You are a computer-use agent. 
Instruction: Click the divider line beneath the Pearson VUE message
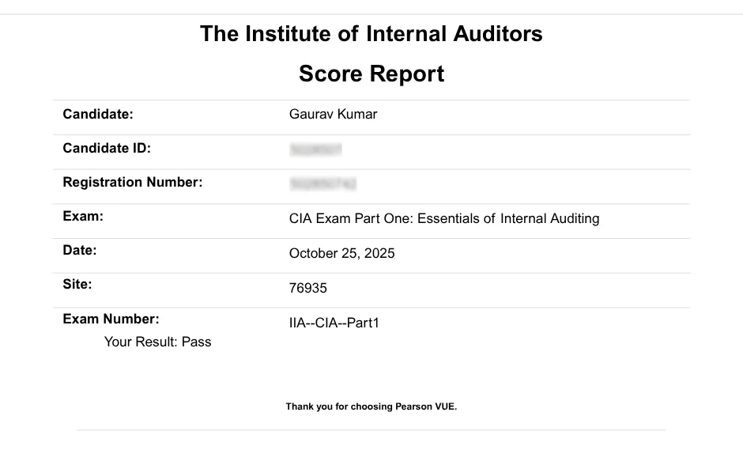coord(371,430)
